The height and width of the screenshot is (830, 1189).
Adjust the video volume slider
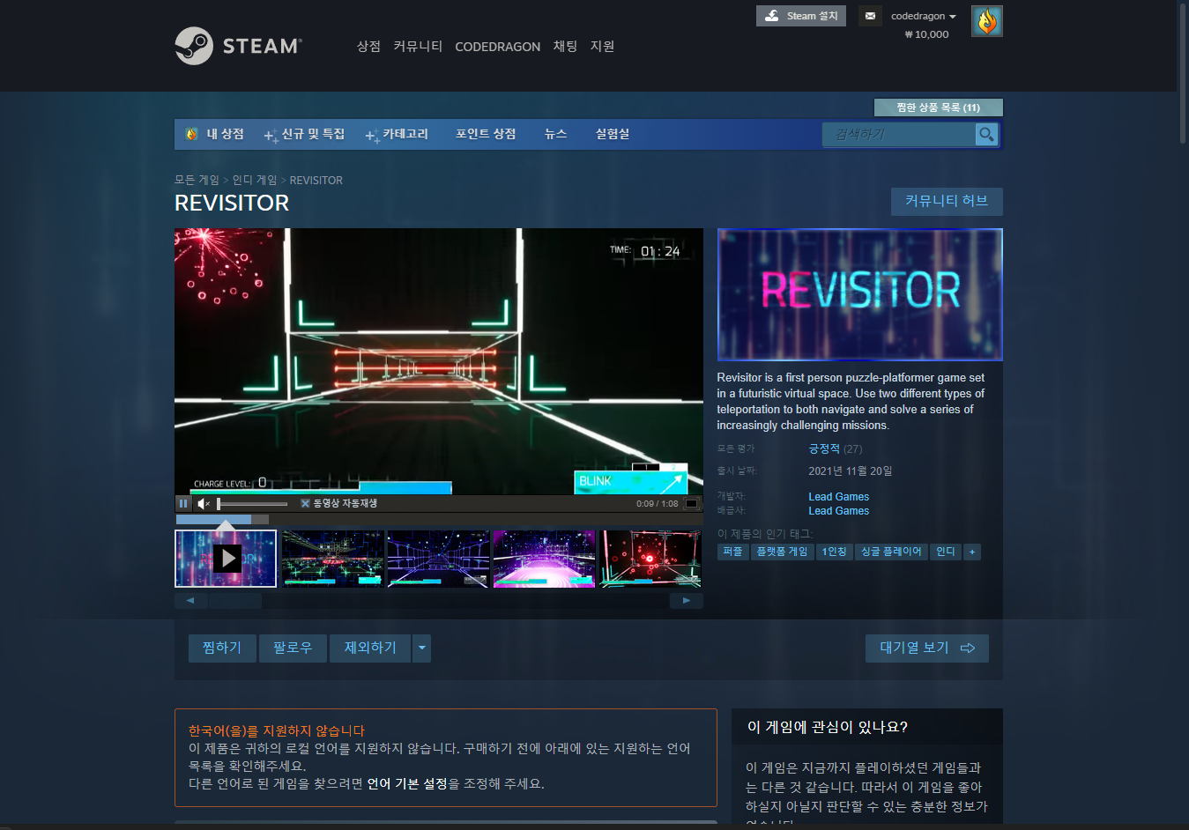(252, 504)
